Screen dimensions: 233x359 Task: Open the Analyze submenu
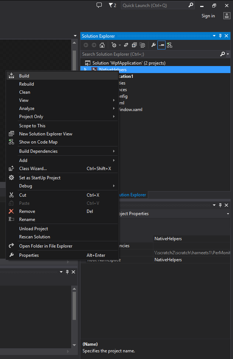click(62, 108)
